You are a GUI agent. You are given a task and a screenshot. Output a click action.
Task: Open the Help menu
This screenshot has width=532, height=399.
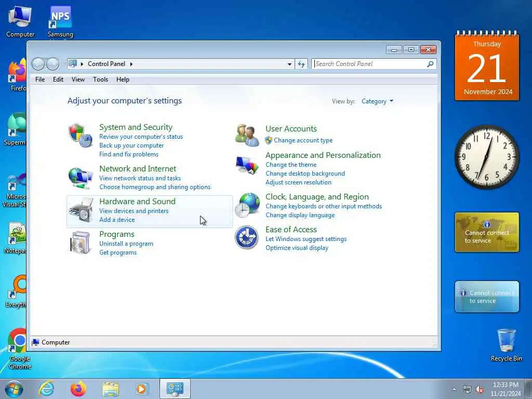tap(123, 79)
